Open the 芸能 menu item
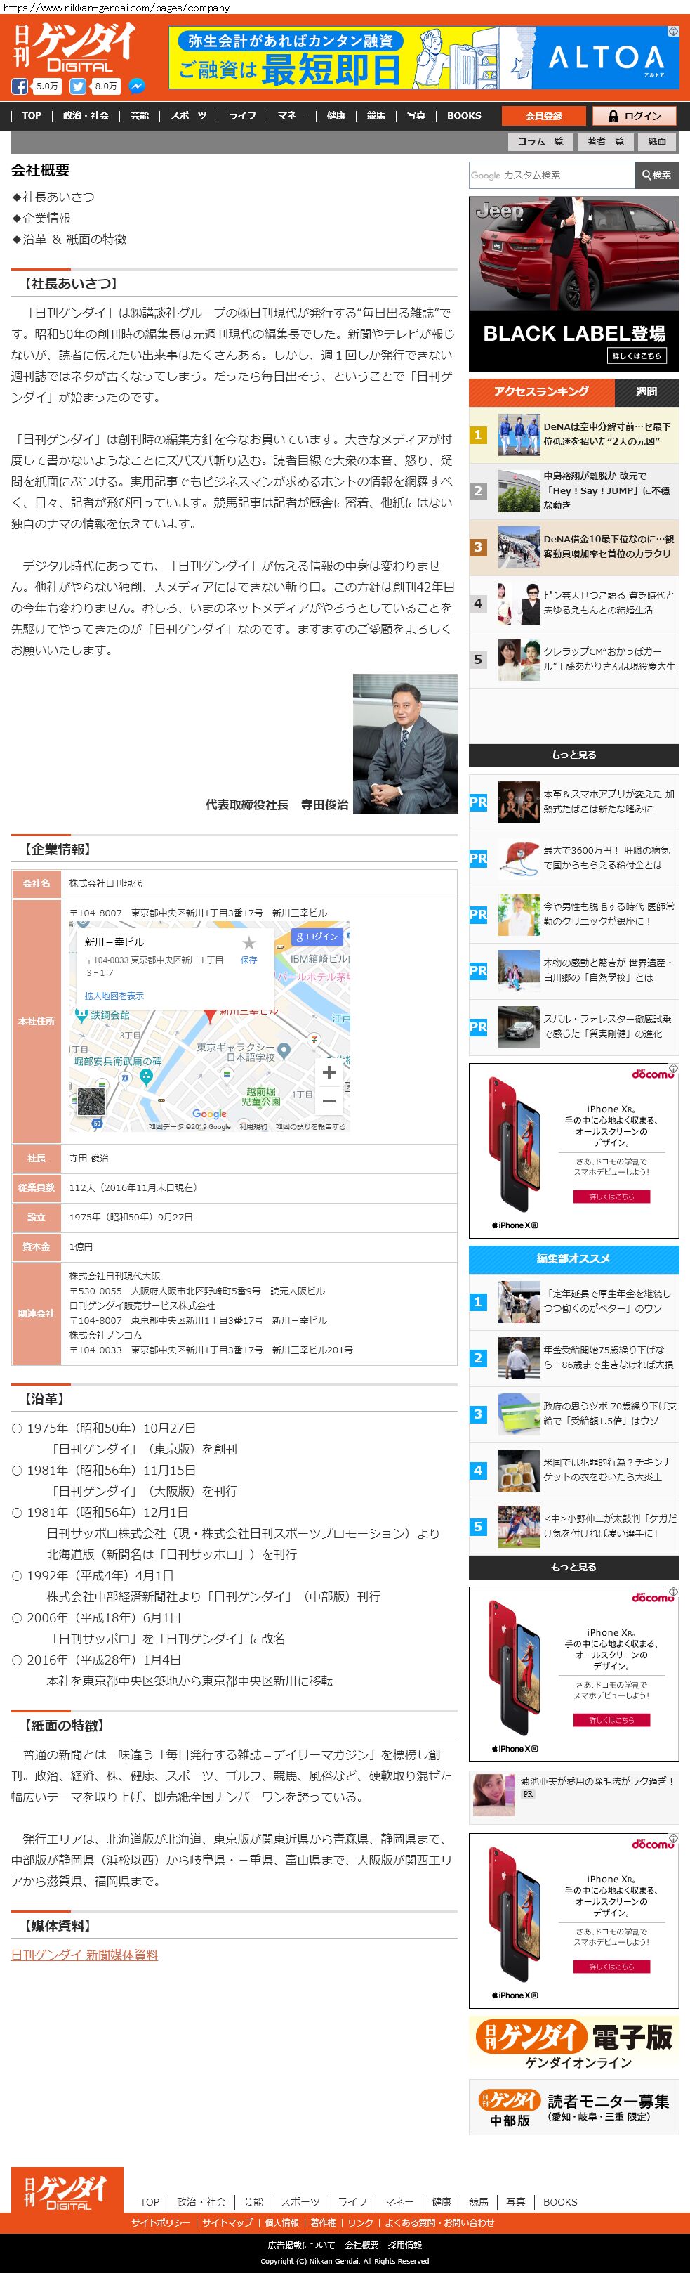The height and width of the screenshot is (2273, 690). point(139,116)
